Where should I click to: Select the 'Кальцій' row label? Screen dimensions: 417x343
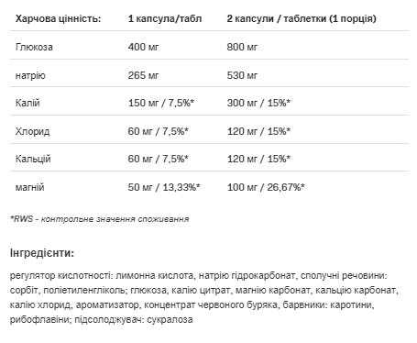pos(33,159)
